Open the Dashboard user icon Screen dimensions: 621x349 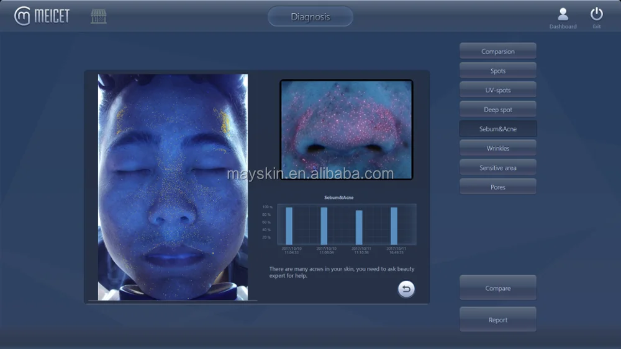(x=563, y=18)
